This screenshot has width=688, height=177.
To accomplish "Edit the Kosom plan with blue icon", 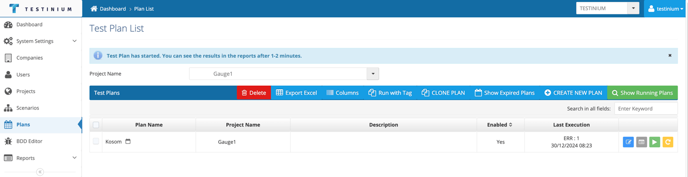I will coord(628,142).
